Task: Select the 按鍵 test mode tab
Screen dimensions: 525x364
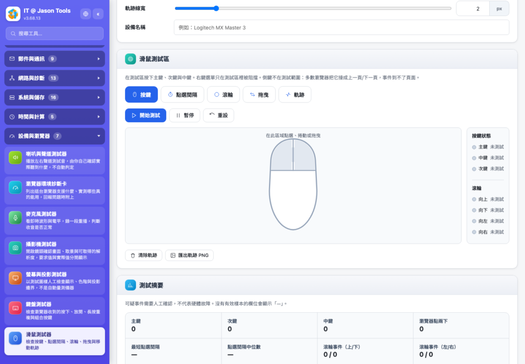Action: (142, 95)
